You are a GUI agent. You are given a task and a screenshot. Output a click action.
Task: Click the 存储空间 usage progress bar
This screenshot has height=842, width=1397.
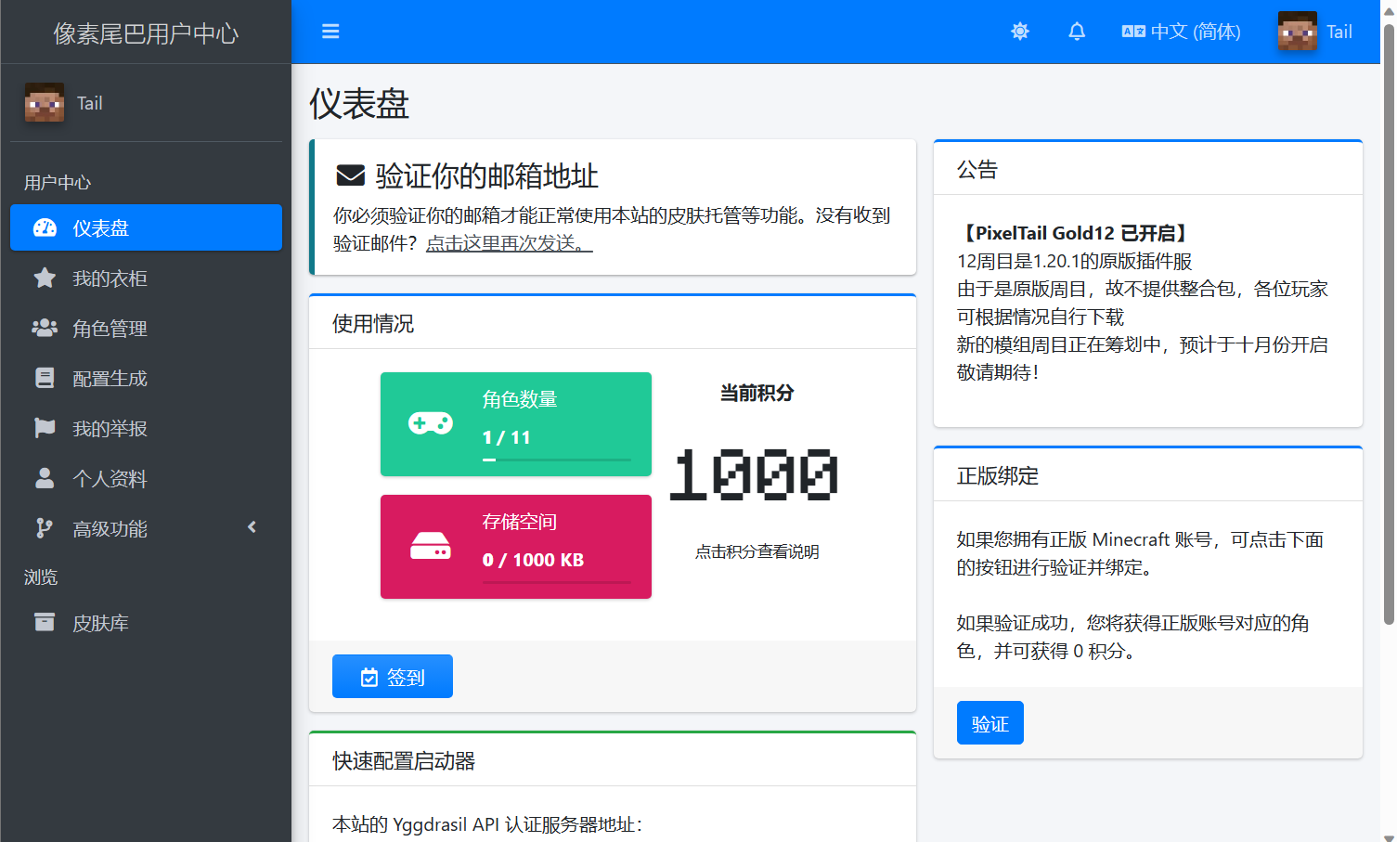point(556,582)
